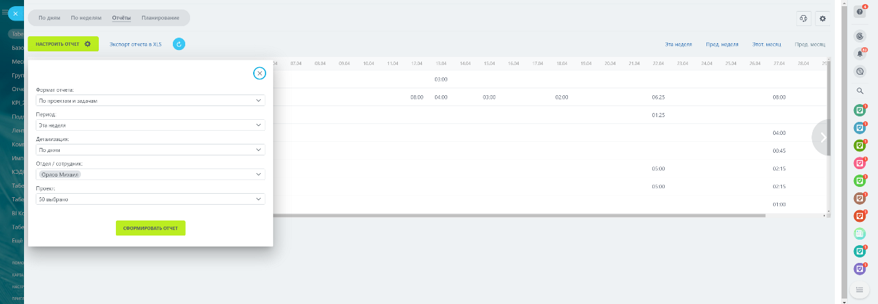
Task: Open the chat bubble icon below the bell
Action: click(x=860, y=71)
